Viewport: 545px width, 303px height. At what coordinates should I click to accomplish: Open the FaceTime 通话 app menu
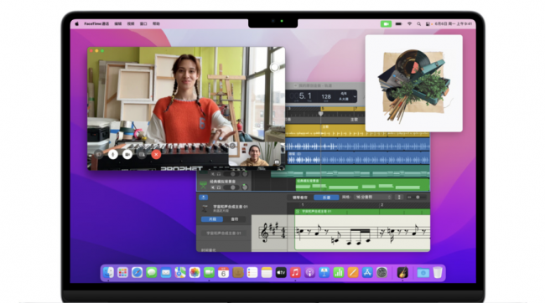[x=96, y=24]
